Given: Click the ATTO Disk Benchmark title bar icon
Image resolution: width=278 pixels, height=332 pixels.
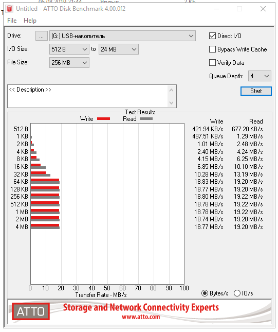Looking at the screenshot, I should pyautogui.click(x=9, y=9).
